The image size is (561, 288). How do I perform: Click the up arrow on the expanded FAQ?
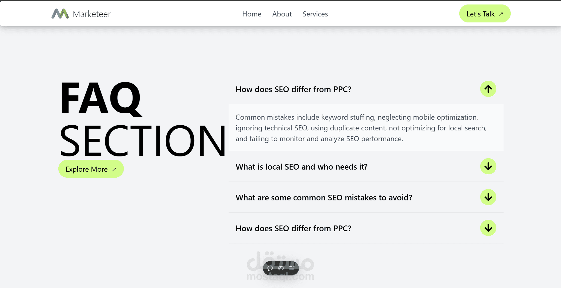pyautogui.click(x=488, y=89)
